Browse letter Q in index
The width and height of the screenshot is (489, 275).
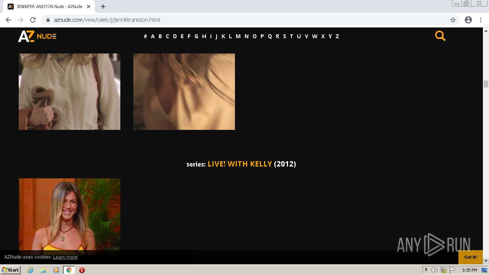tap(270, 36)
